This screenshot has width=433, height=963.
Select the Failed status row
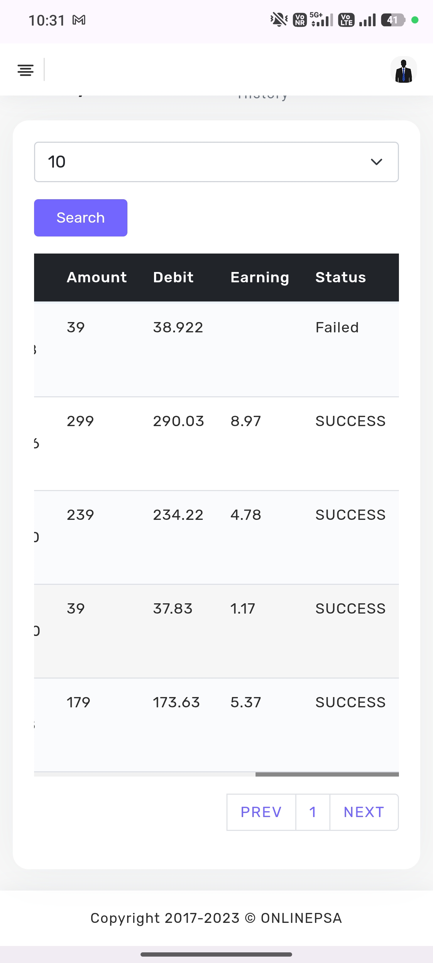point(216,349)
